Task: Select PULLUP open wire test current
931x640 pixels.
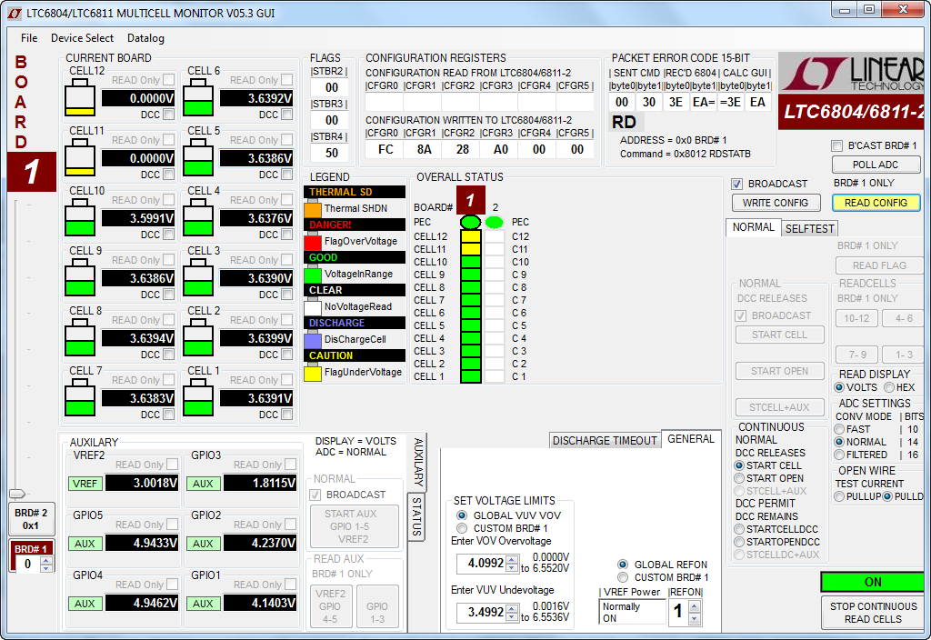Action: (839, 496)
